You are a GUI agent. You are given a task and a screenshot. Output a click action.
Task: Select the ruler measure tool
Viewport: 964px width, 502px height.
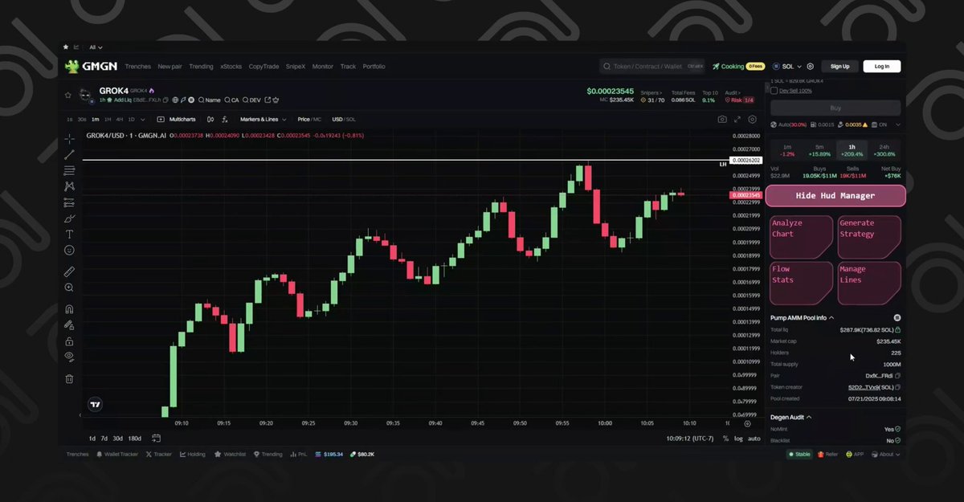(69, 272)
